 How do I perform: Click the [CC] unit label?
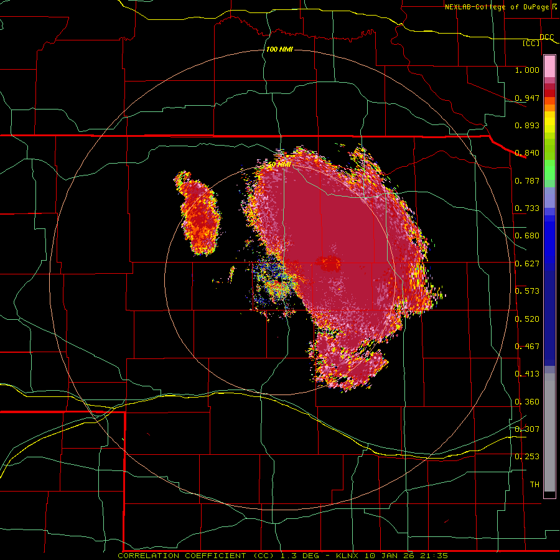[531, 43]
